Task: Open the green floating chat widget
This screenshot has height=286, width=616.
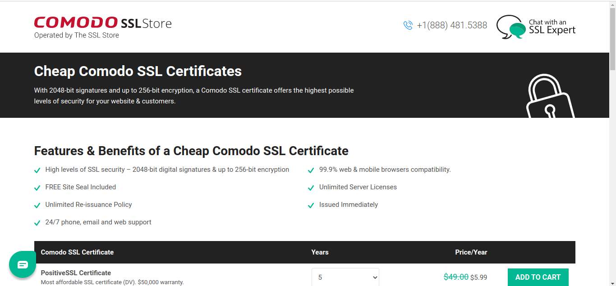Action: 23,264
